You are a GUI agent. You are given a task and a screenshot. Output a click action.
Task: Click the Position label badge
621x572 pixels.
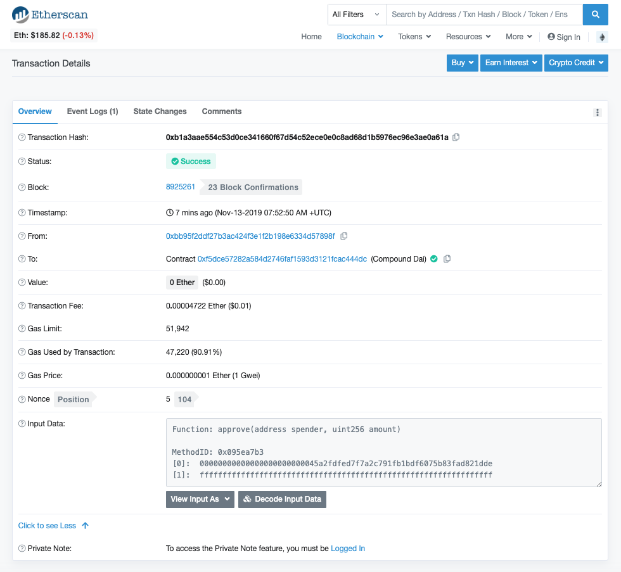(75, 400)
